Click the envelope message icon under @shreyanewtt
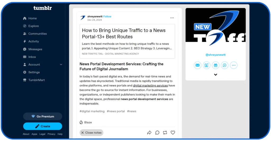 (197, 65)
